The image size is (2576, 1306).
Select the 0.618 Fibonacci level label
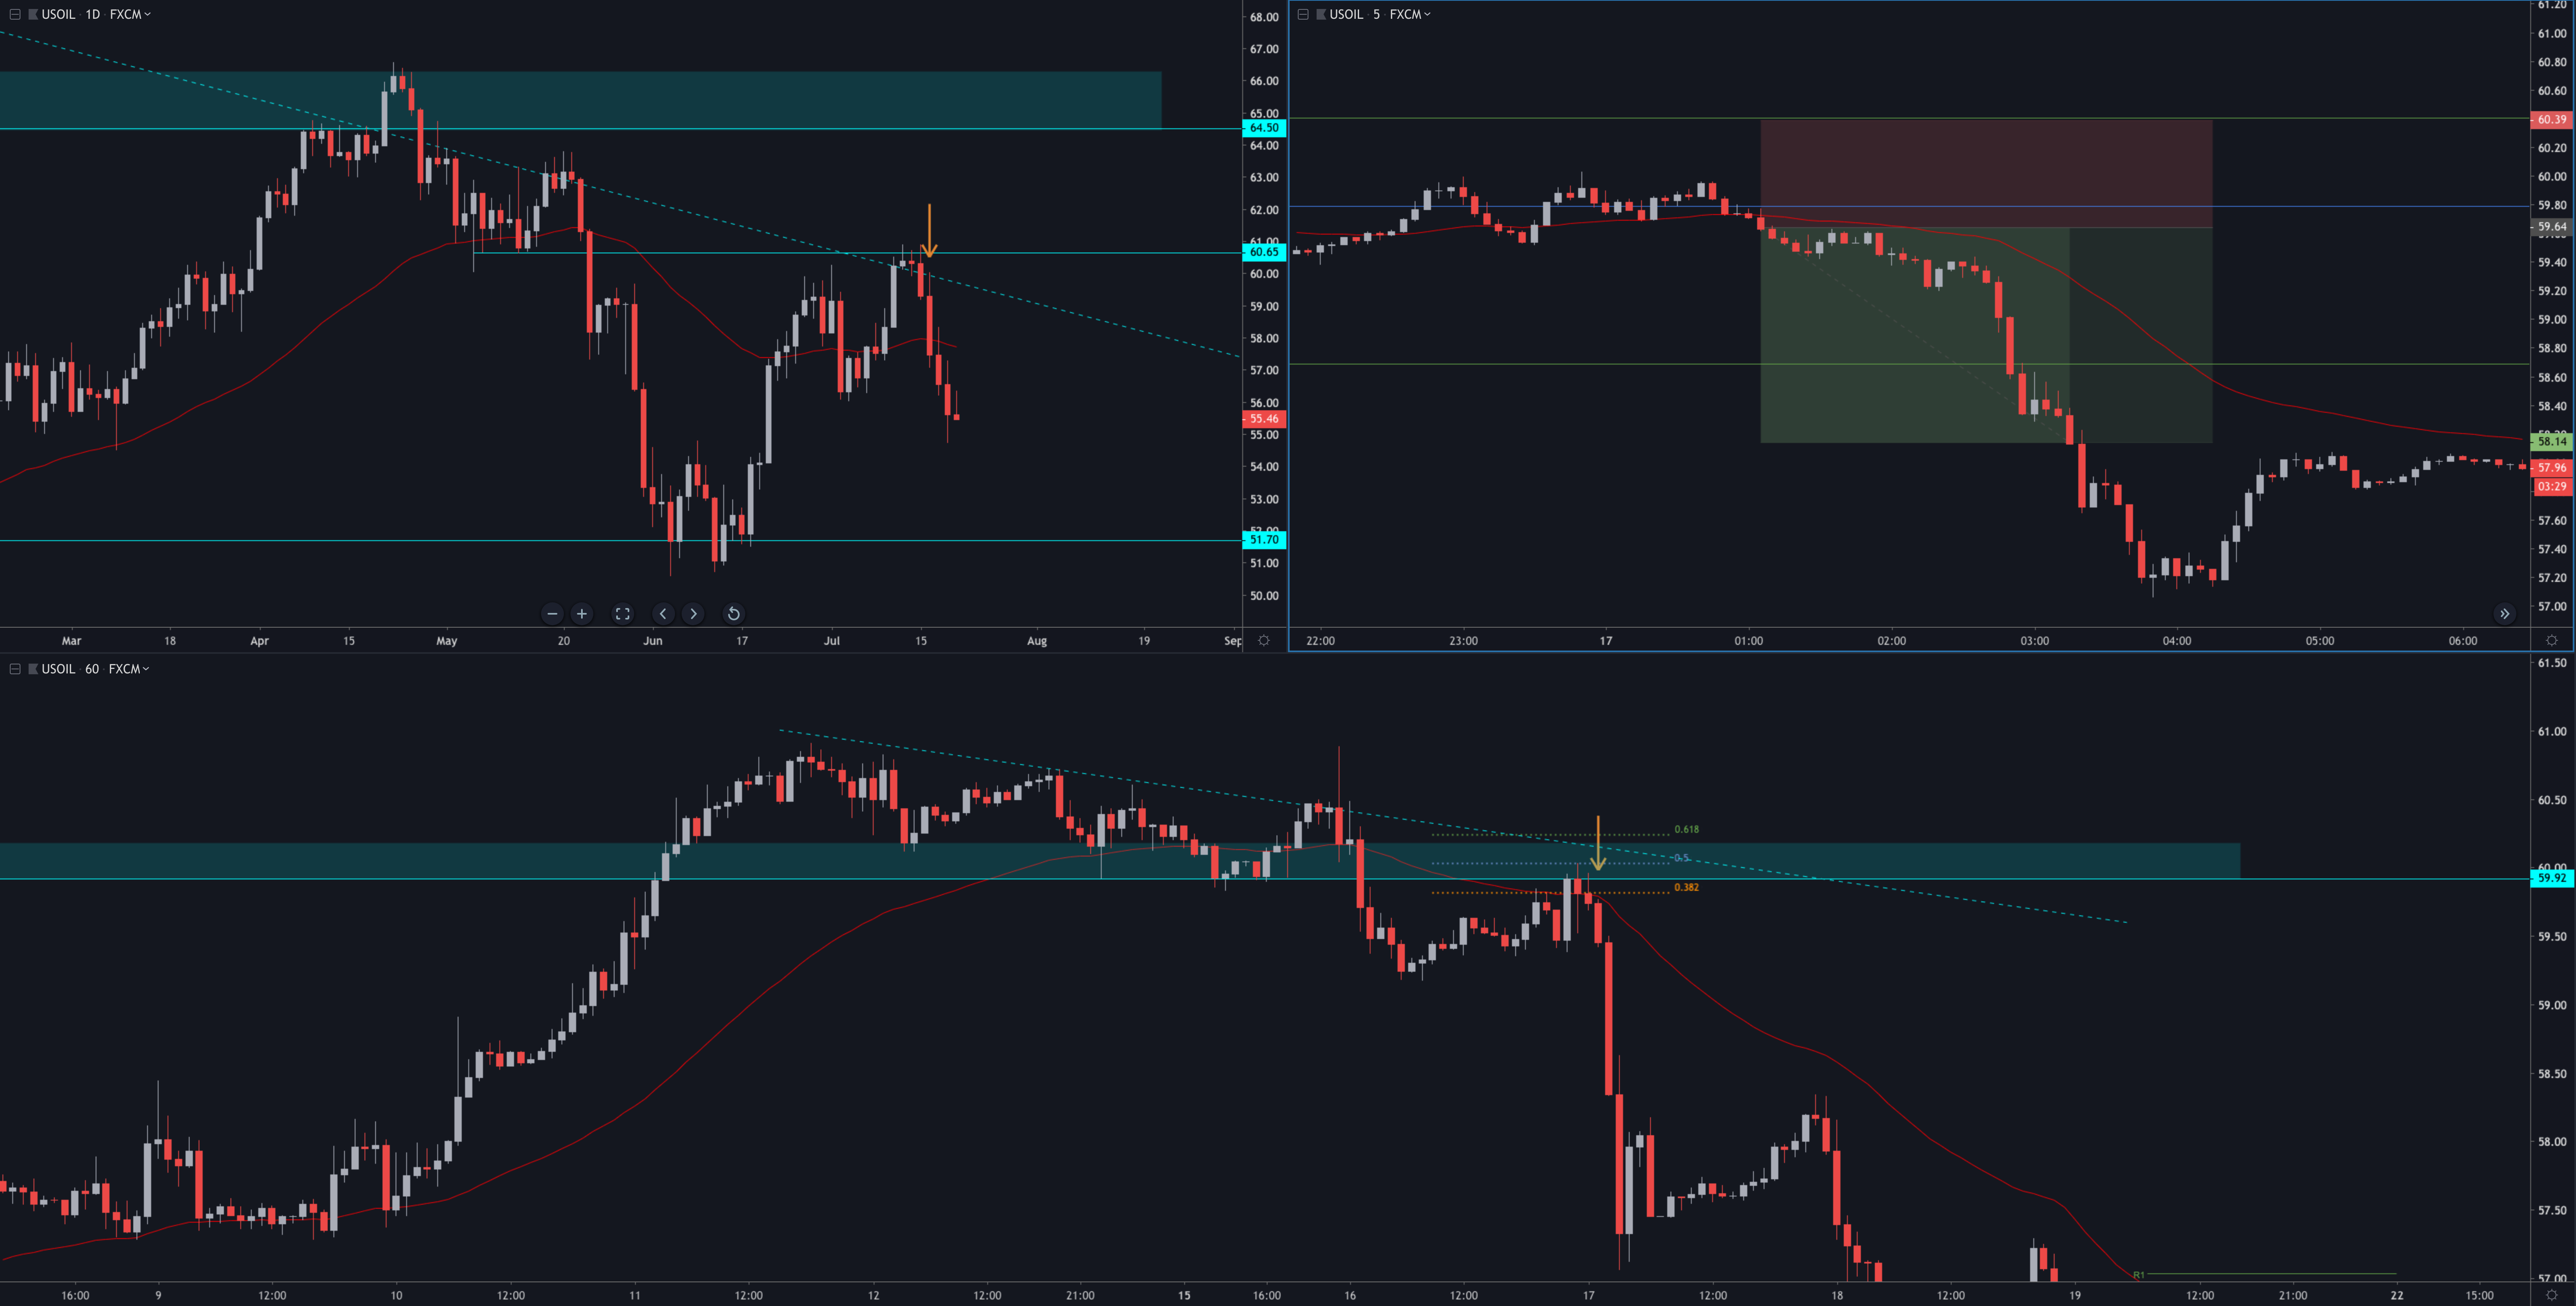pyautogui.click(x=1686, y=829)
